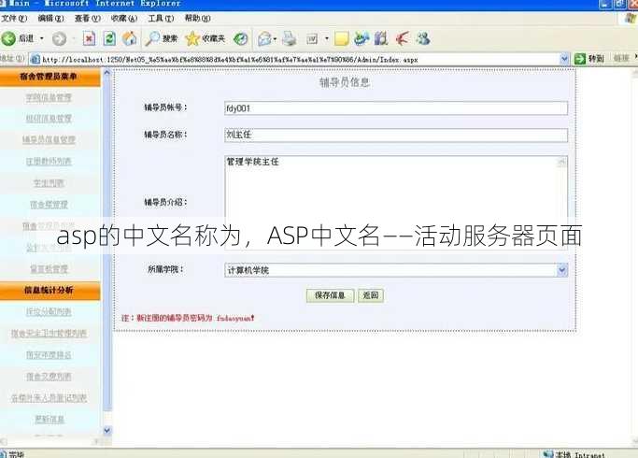The width and height of the screenshot is (638, 458).
Task: Open the 宿舍安全卫生检查列表 link
Action: (49, 334)
